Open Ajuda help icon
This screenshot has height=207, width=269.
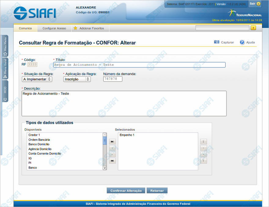(242, 42)
